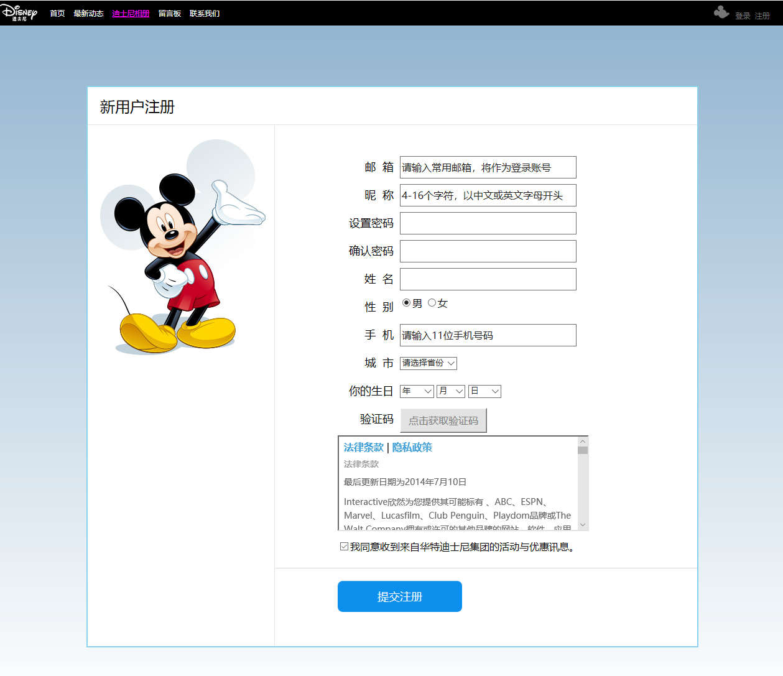
Task: Click the 新用户注册 heading text
Action: pos(137,107)
